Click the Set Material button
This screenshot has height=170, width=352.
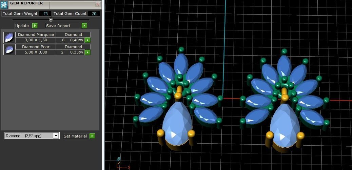(x=75, y=136)
